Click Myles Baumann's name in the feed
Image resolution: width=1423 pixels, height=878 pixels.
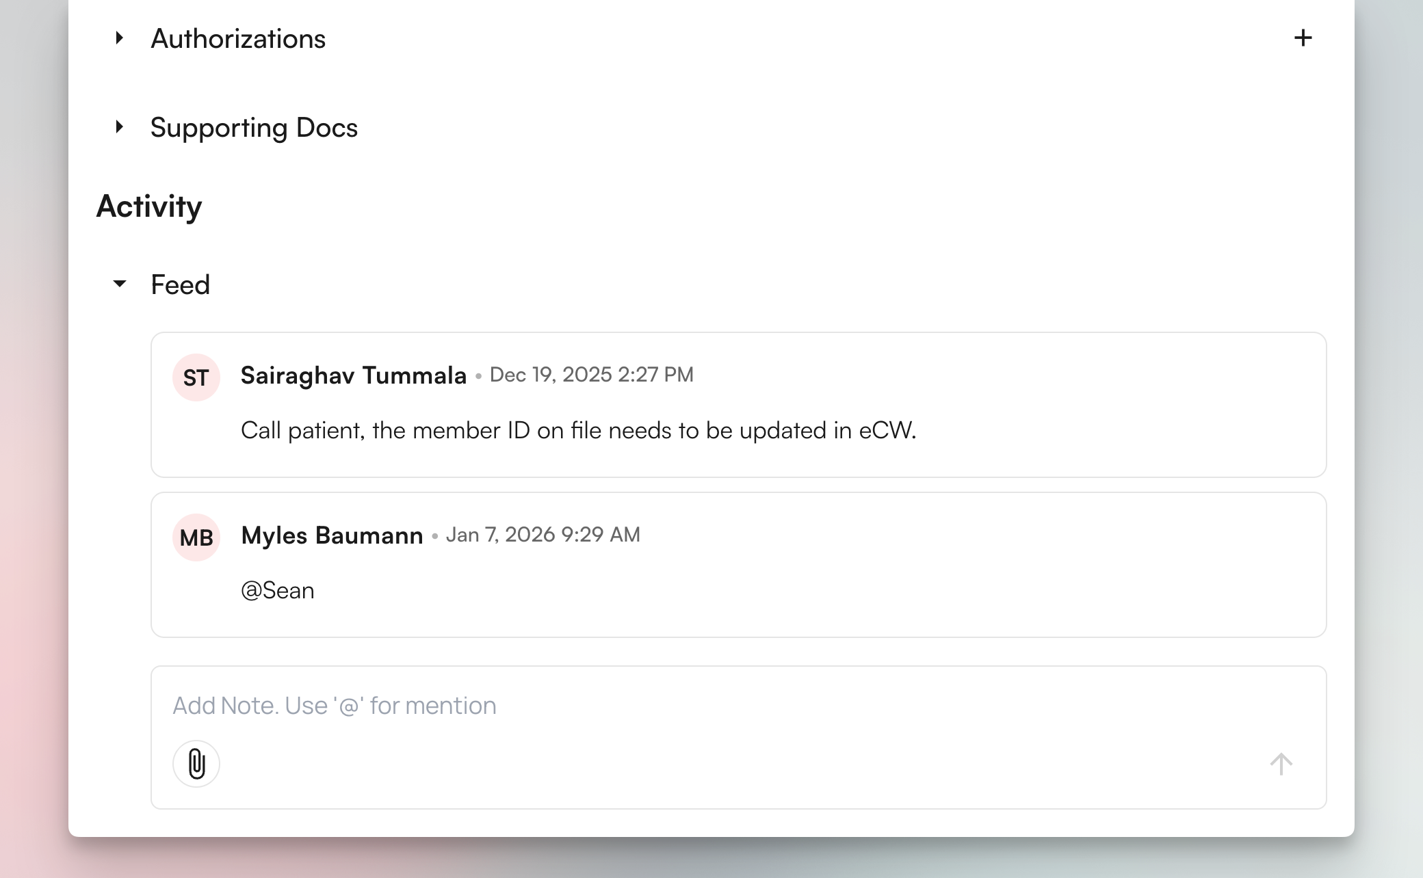[x=332, y=535]
